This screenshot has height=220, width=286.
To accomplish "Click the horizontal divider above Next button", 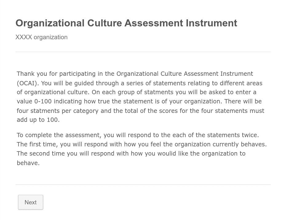I will click(143, 185).
